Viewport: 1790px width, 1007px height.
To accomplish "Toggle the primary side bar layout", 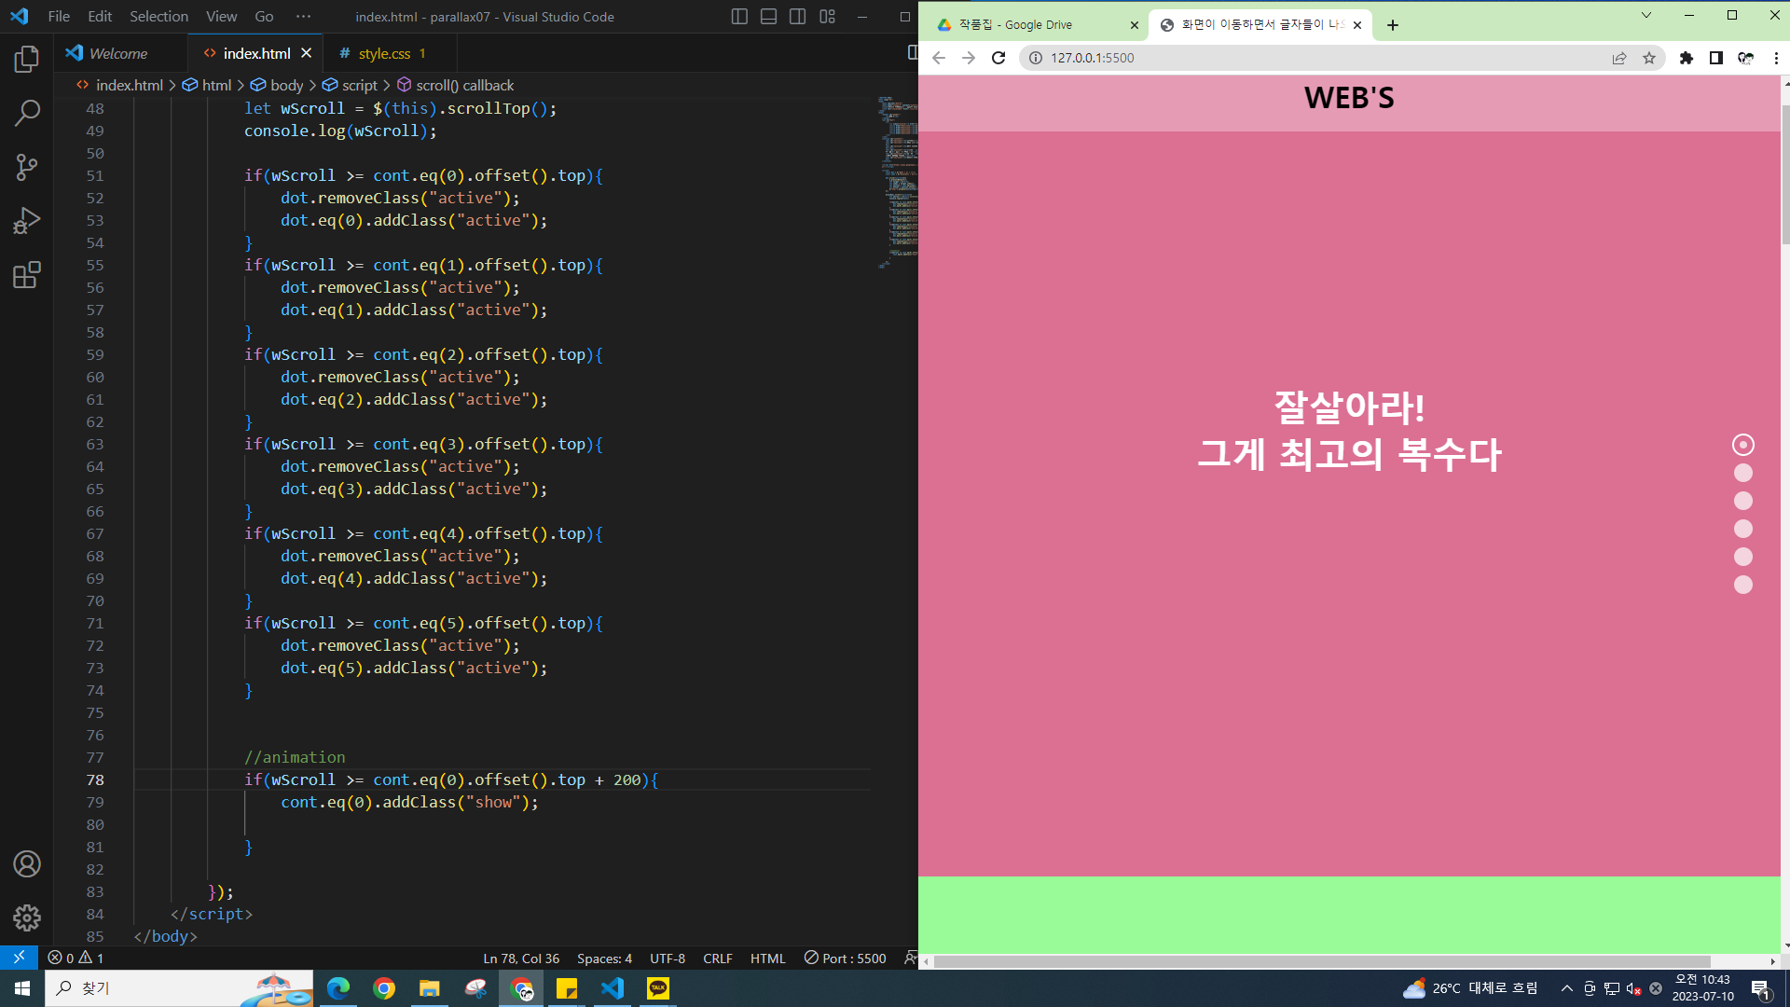I will (739, 17).
